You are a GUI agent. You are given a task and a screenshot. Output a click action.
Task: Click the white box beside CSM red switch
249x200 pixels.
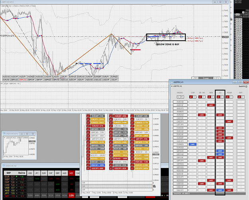pyautogui.click(x=194, y=97)
